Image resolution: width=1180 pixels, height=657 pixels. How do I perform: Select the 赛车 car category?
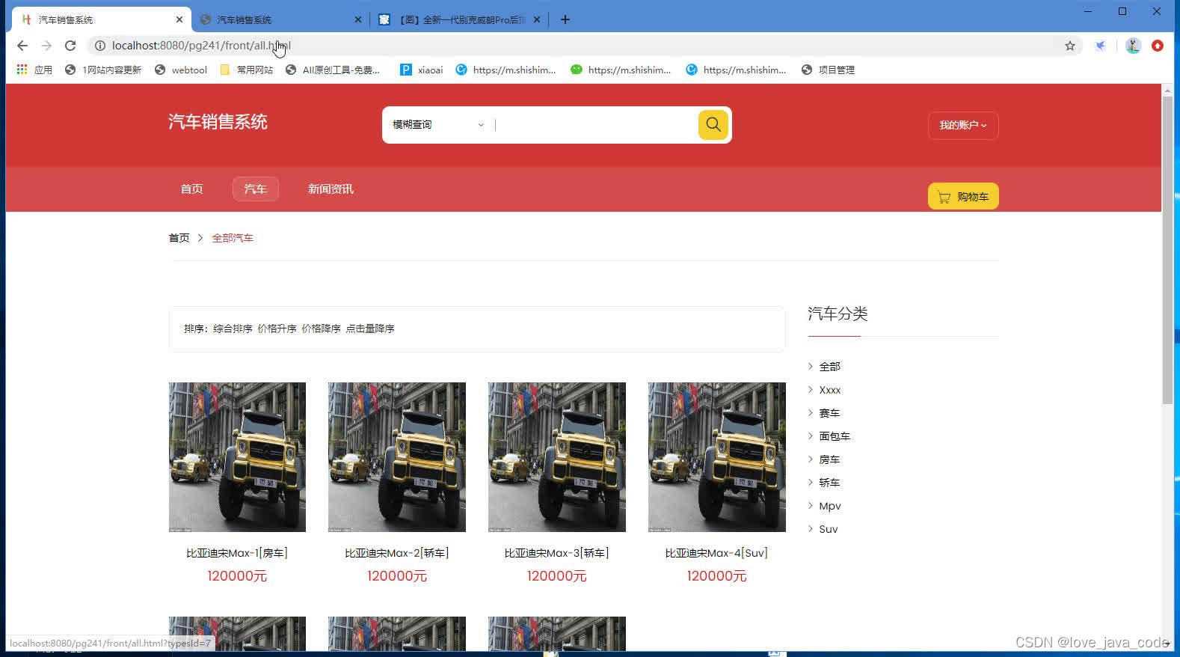pyautogui.click(x=829, y=413)
